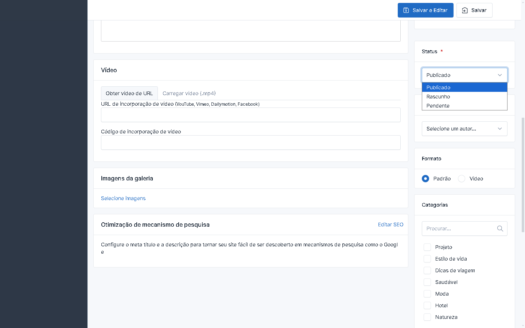
Task: Open the Editar SEO link
Action: 390,224
